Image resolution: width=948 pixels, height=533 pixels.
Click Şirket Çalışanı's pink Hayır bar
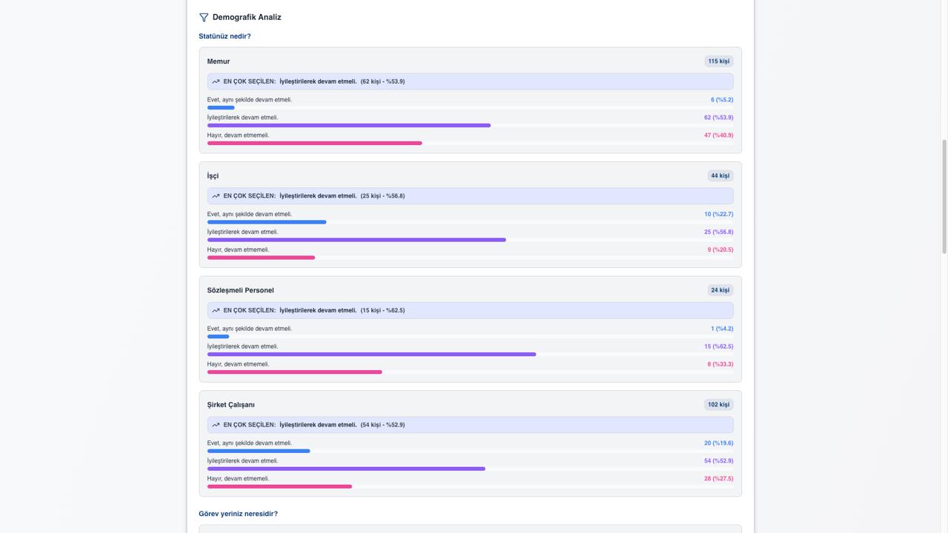pos(279,486)
